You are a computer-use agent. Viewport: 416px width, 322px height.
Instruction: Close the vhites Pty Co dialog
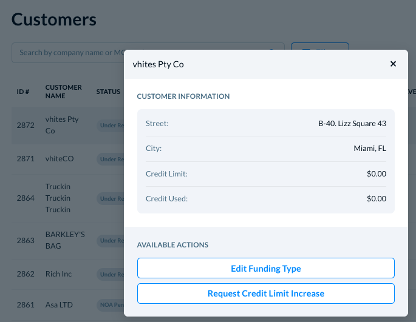coord(393,64)
